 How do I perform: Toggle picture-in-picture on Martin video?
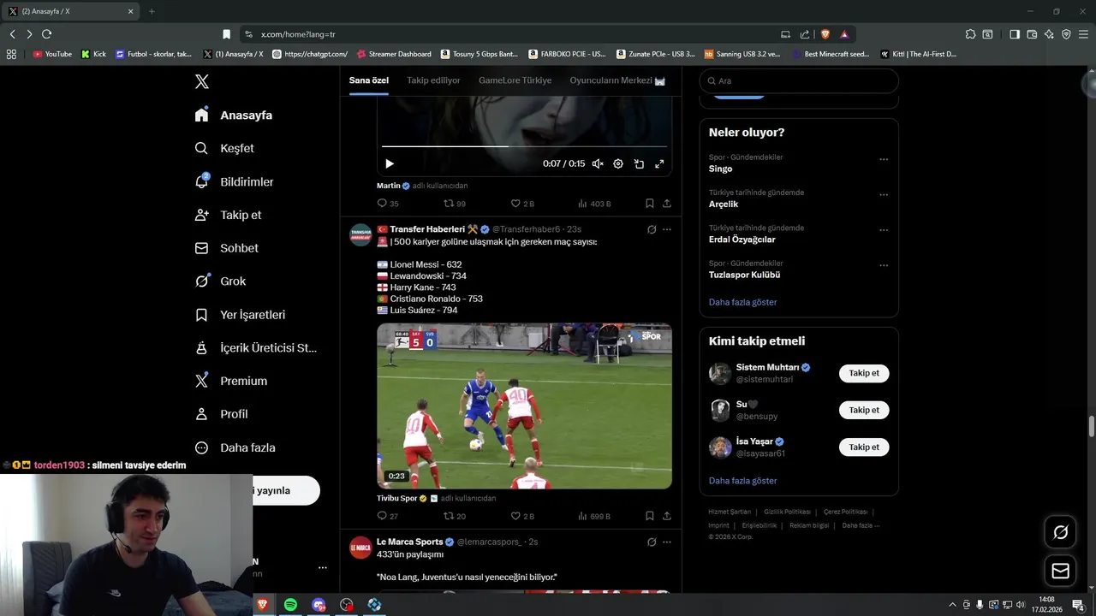[x=639, y=163]
